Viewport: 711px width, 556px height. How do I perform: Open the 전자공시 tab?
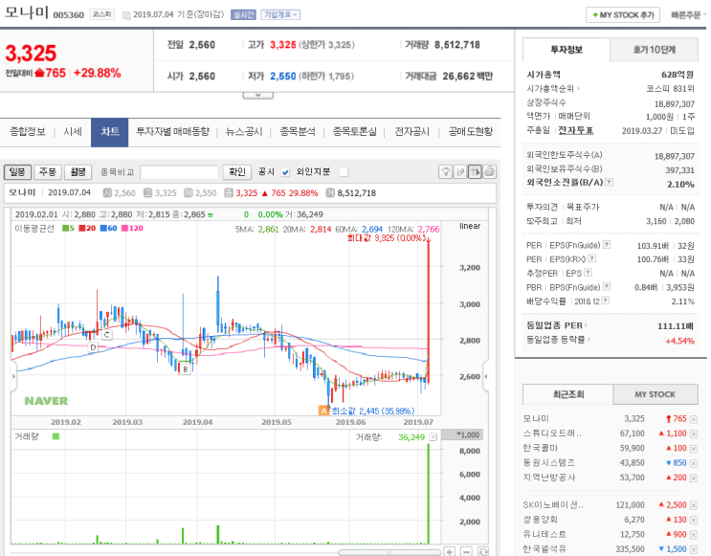(x=411, y=131)
